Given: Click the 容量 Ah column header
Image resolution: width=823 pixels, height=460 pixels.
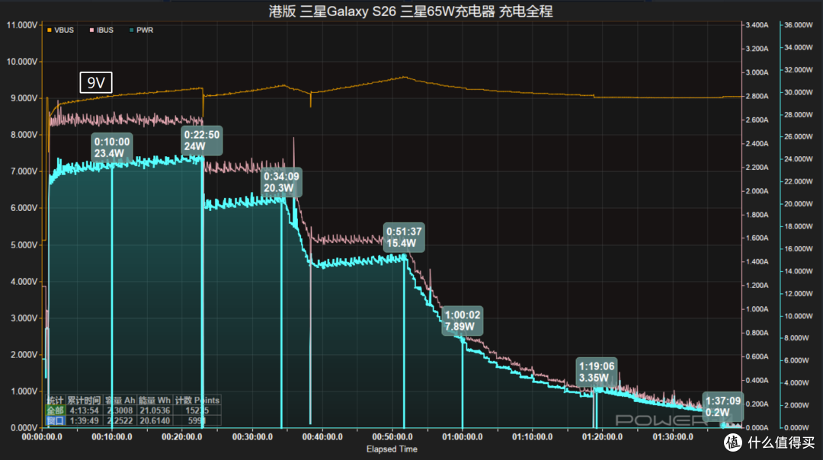Looking at the screenshot, I should click(120, 400).
